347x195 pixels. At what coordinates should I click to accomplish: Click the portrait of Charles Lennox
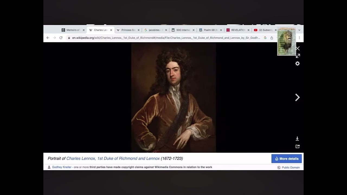173,97
